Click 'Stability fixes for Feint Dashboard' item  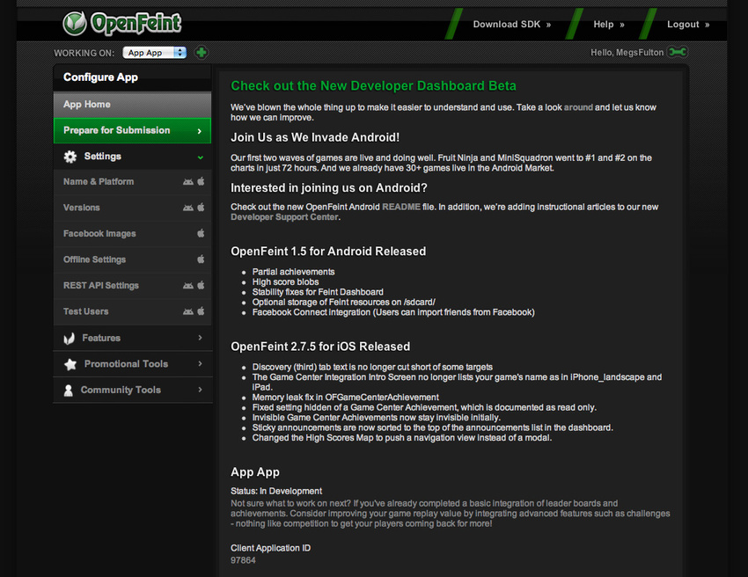click(x=318, y=292)
